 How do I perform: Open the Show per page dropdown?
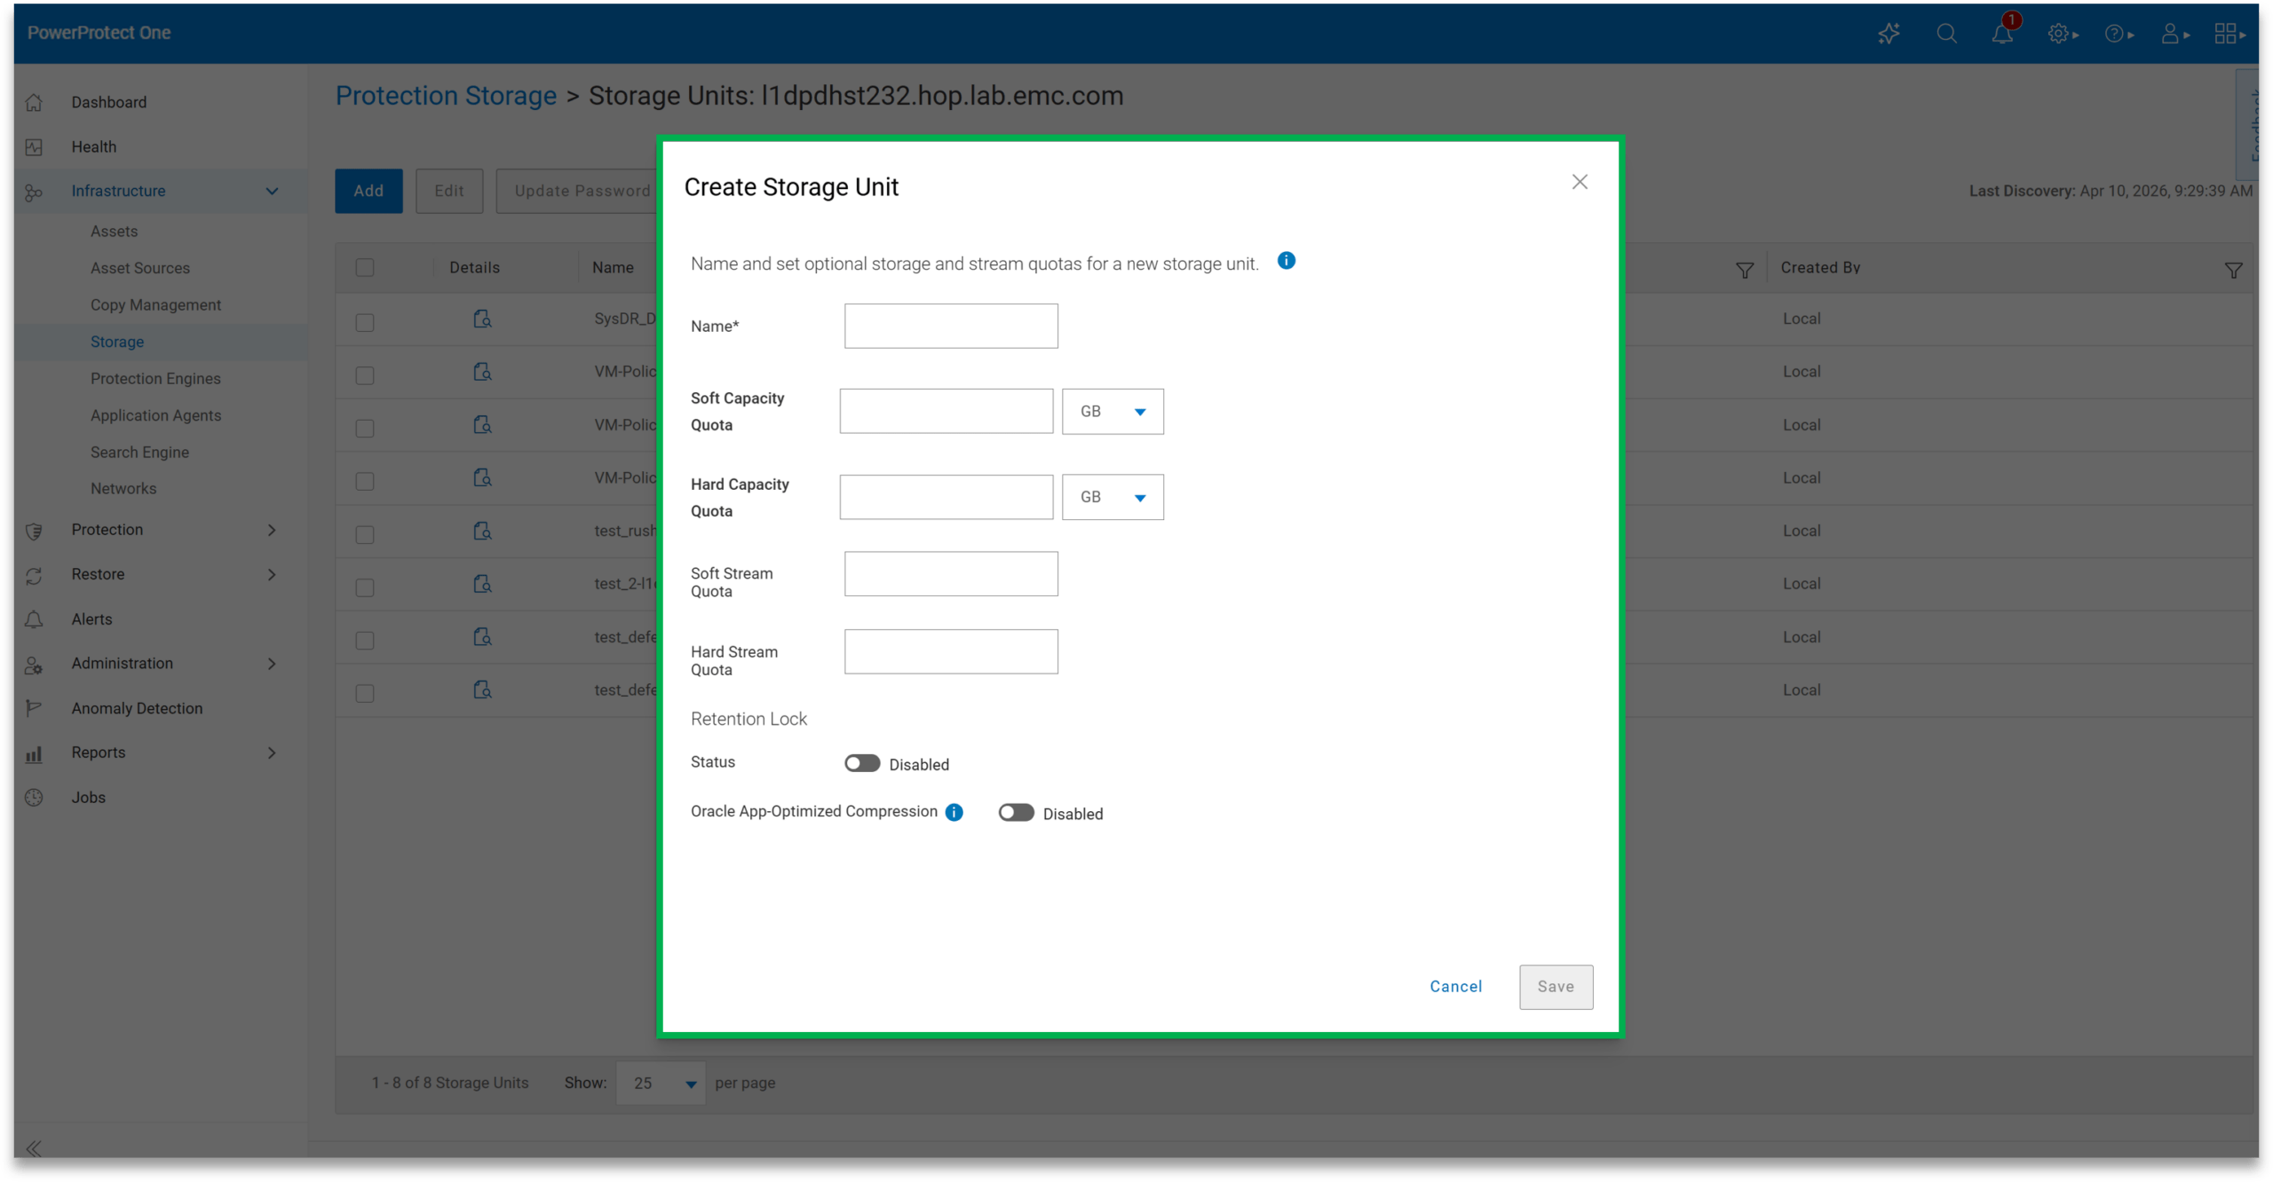coord(661,1083)
